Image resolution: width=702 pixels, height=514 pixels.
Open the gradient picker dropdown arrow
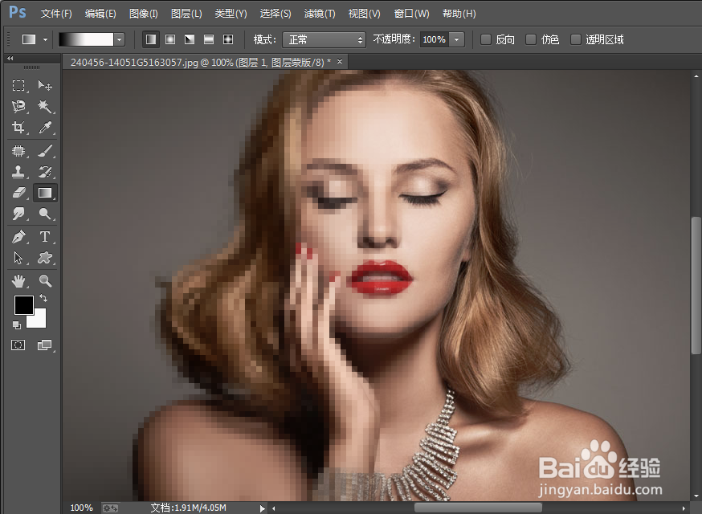click(x=119, y=39)
